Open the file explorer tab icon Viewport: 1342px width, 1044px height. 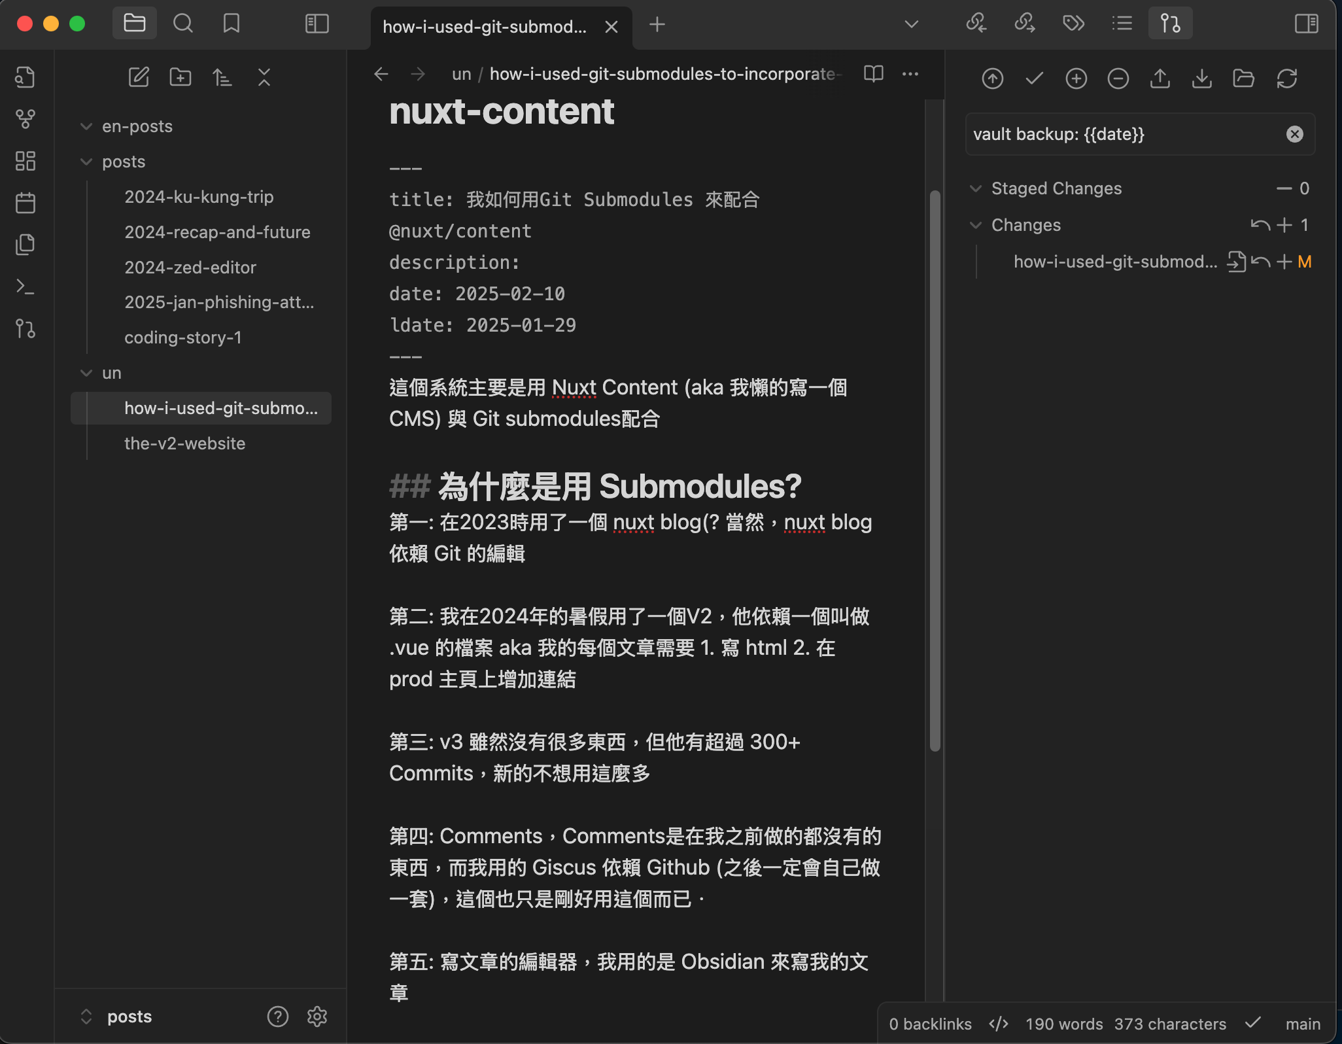(134, 24)
